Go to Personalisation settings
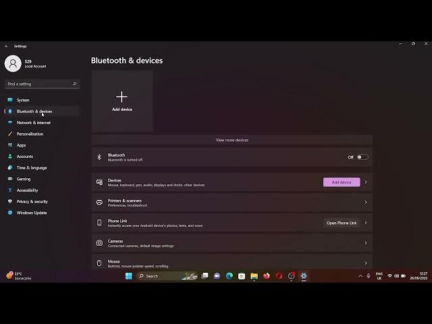The image size is (432, 324). [x=43, y=134]
